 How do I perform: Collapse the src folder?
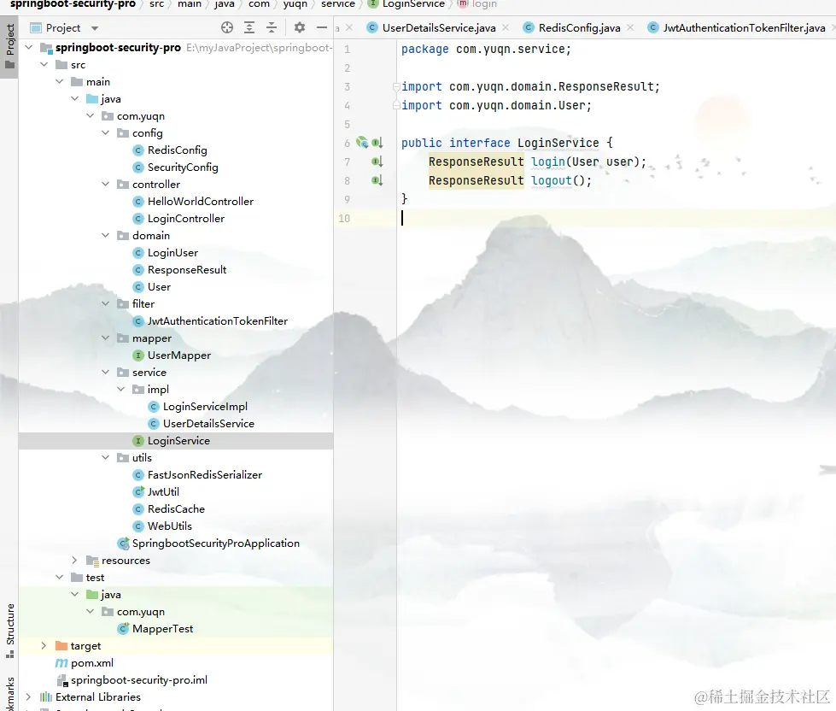[44, 65]
